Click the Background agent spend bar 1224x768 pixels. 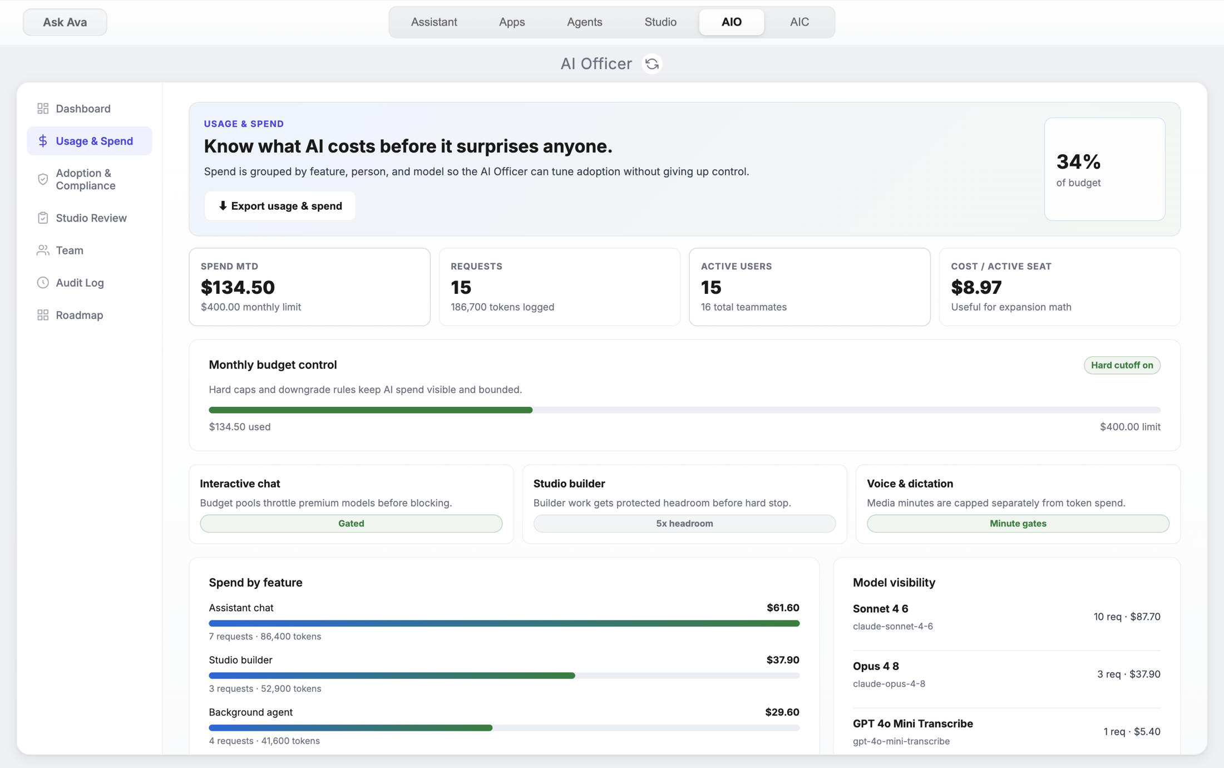coord(504,728)
